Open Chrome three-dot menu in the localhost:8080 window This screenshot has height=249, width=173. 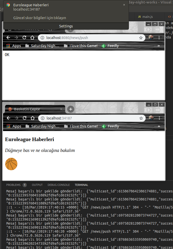pyautogui.click(x=159, y=38)
